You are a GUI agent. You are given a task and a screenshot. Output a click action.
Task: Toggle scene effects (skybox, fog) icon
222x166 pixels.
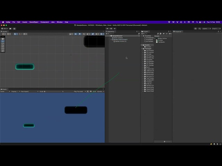88,34
